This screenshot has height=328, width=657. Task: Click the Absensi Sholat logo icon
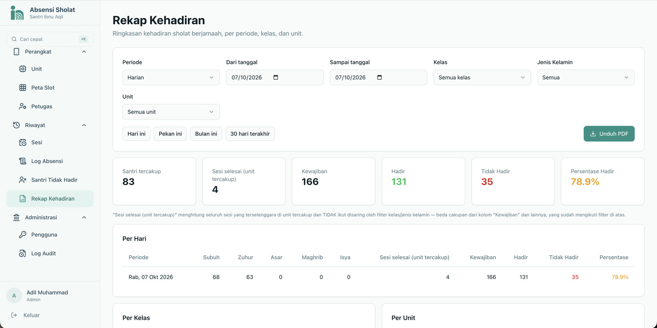(x=17, y=13)
